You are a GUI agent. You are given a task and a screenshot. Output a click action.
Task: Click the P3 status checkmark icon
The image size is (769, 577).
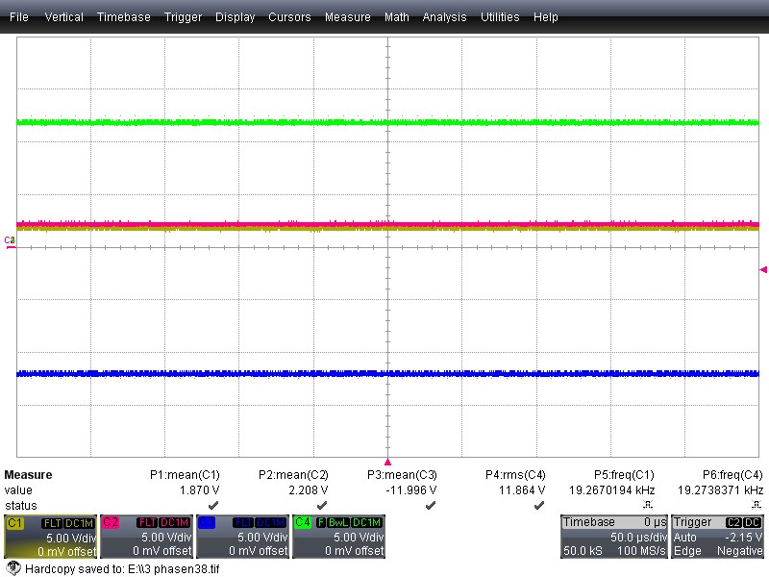431,505
